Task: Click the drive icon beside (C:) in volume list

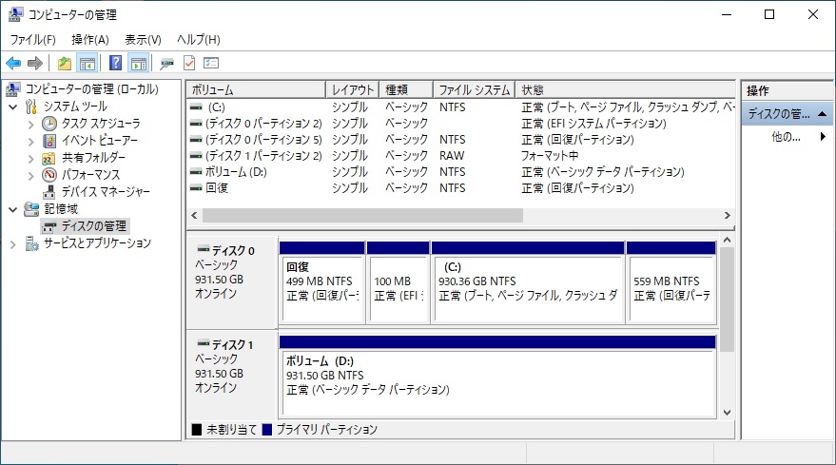Action: pyautogui.click(x=196, y=107)
